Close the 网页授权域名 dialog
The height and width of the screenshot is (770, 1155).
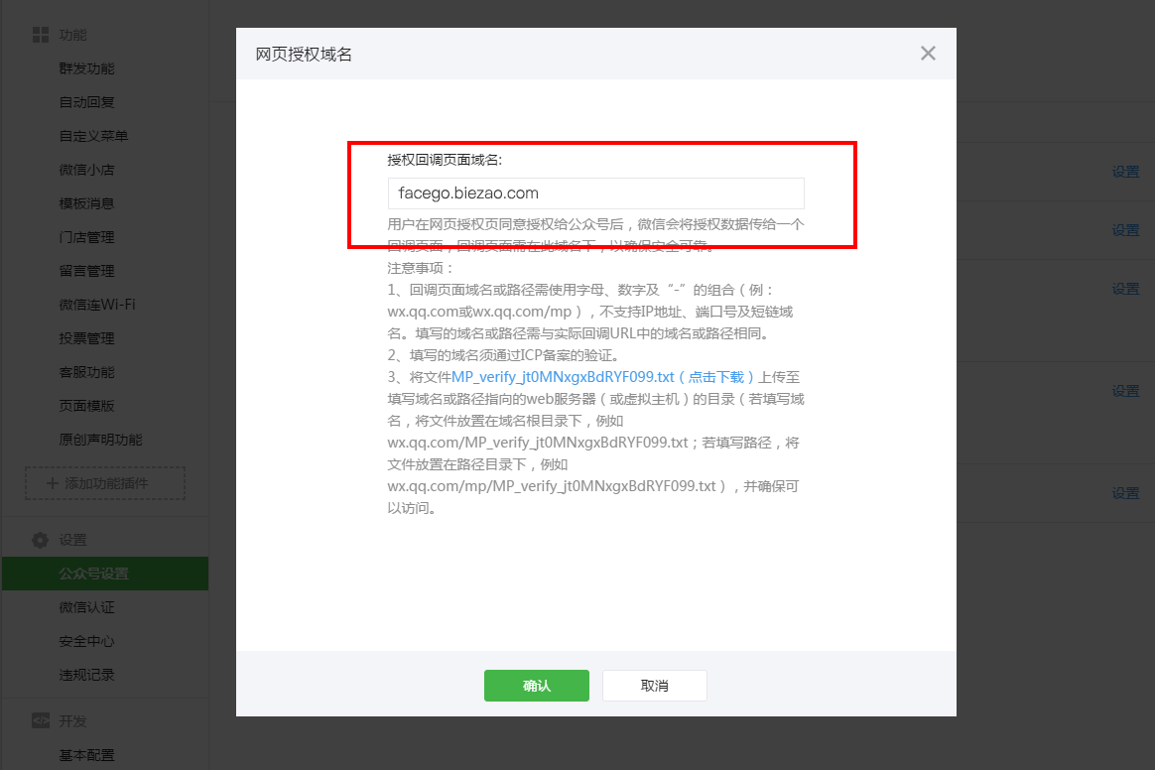pyautogui.click(x=928, y=54)
